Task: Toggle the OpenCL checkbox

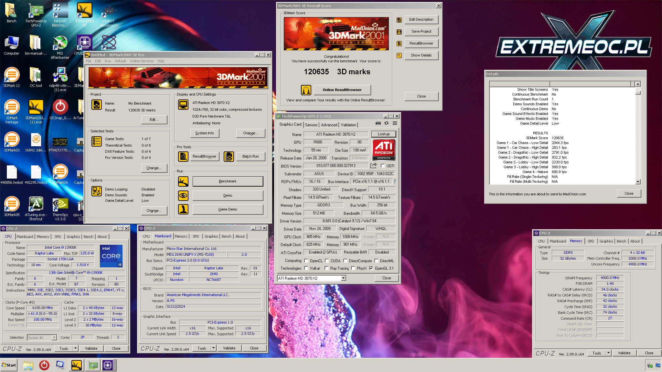Action: pos(306,261)
